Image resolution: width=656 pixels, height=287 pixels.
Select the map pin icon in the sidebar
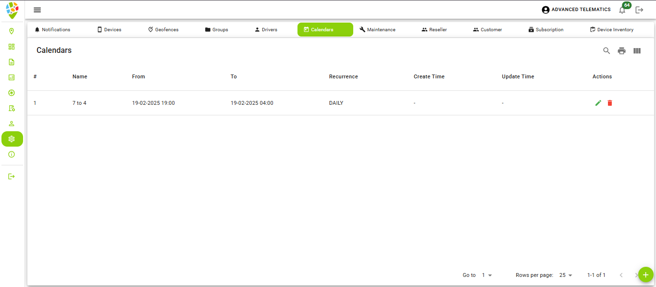pyautogui.click(x=12, y=31)
